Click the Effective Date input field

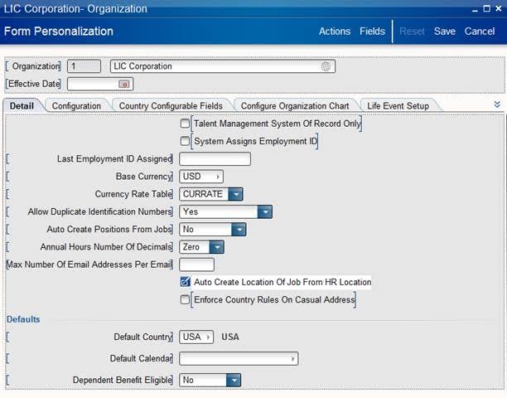point(100,84)
